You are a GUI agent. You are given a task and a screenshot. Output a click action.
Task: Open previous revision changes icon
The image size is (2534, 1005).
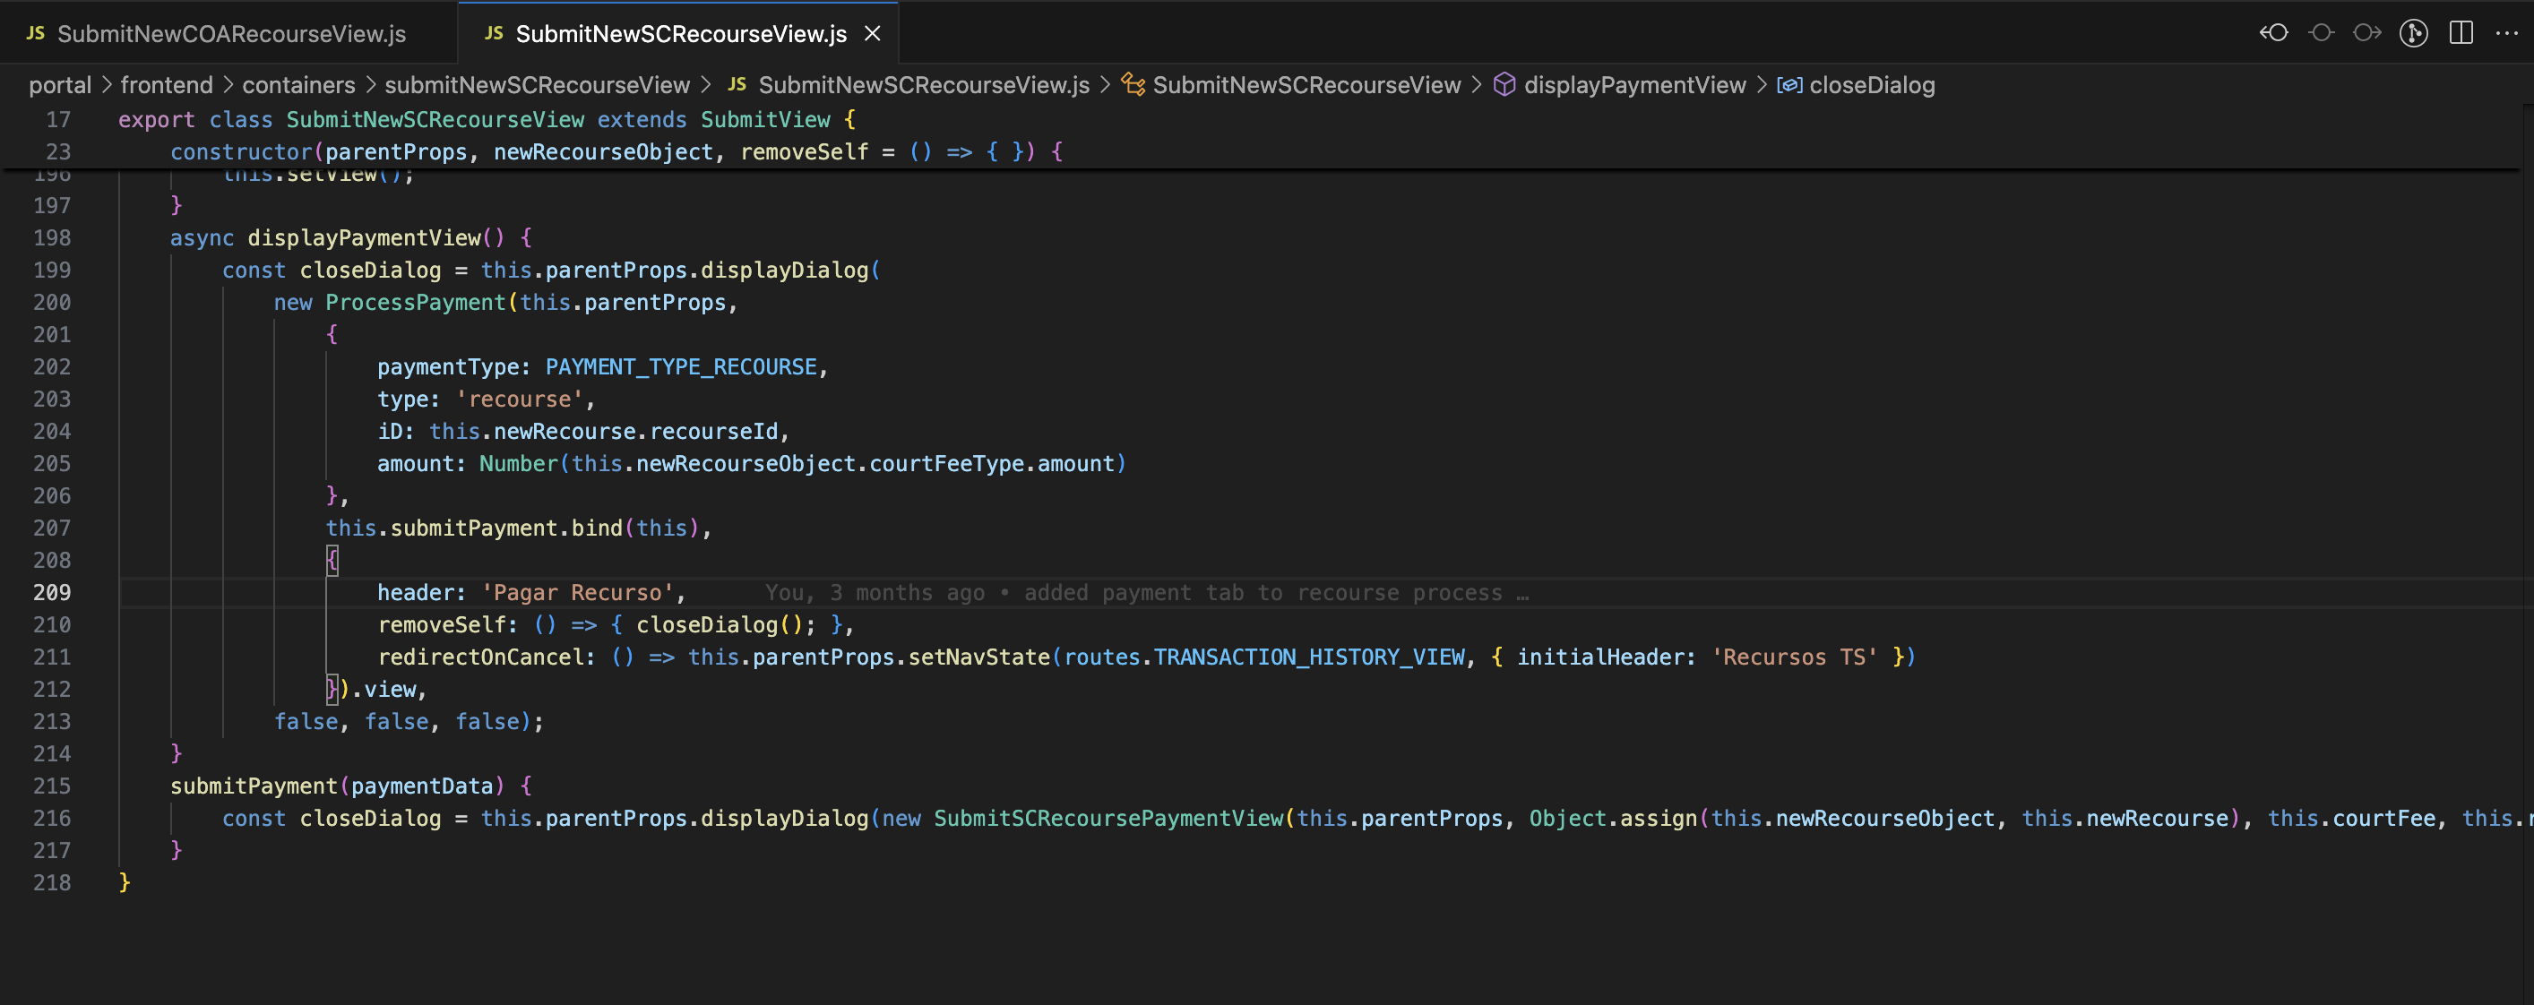pyautogui.click(x=2273, y=32)
